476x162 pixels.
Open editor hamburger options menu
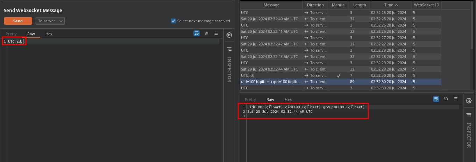[216, 34]
